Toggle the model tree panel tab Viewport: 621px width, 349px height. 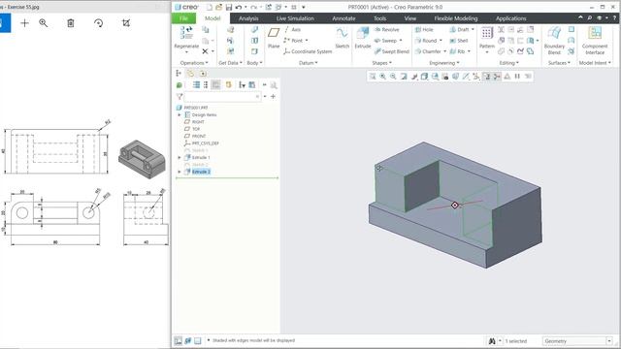(x=179, y=74)
